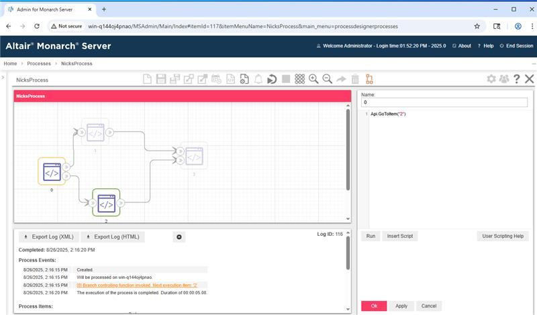Click the Not secure site info chip
The width and height of the screenshot is (537, 315).
pos(66,26)
